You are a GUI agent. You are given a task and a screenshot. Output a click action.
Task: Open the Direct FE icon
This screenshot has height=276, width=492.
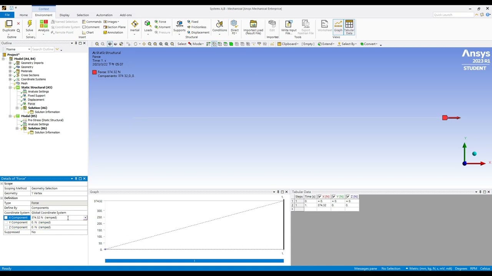234,24
